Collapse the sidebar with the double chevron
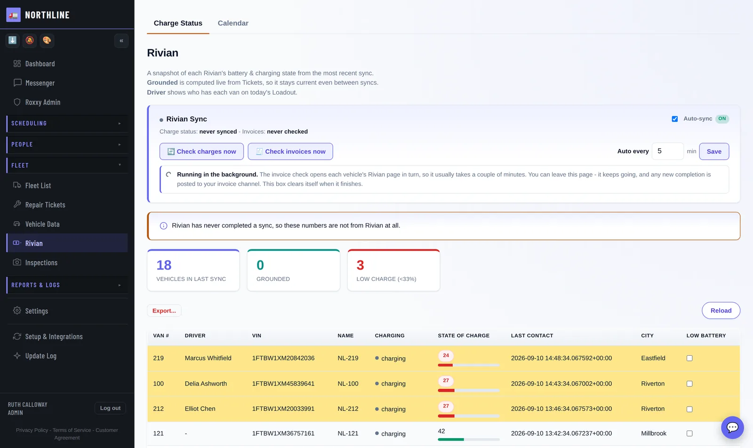This screenshot has height=448, width=753. click(x=121, y=40)
